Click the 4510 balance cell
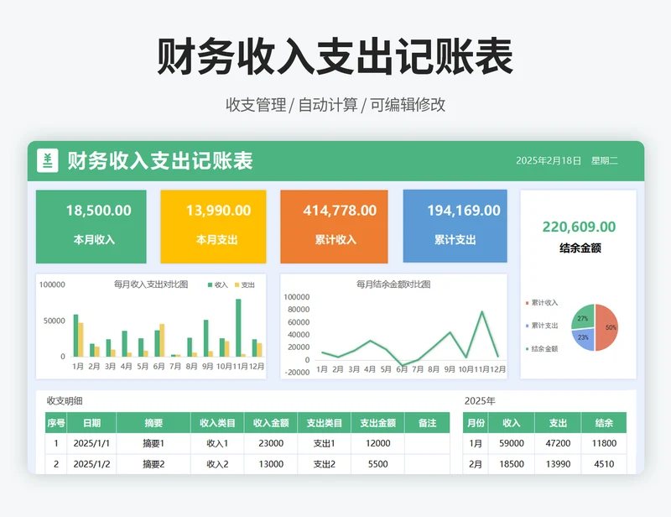This screenshot has height=517, width=671. click(x=604, y=464)
